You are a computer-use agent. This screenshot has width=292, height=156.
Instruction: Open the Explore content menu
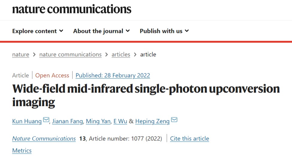pos(34,31)
